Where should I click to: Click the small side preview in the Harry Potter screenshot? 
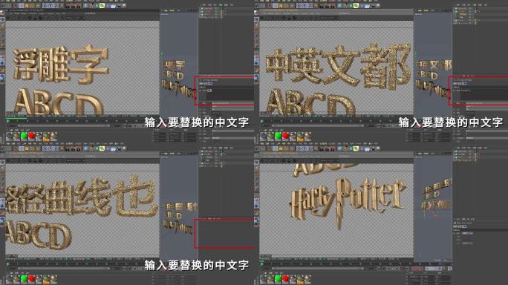[x=437, y=194]
